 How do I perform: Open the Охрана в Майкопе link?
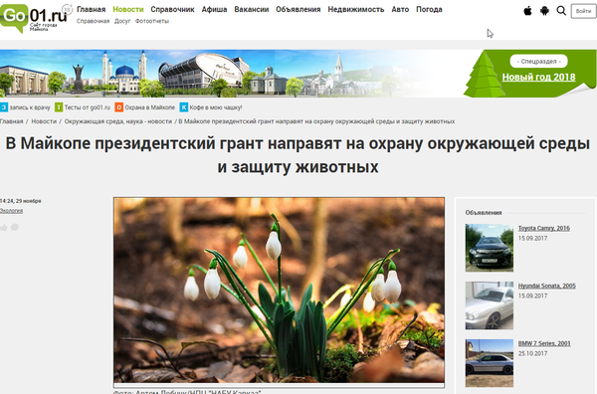150,107
